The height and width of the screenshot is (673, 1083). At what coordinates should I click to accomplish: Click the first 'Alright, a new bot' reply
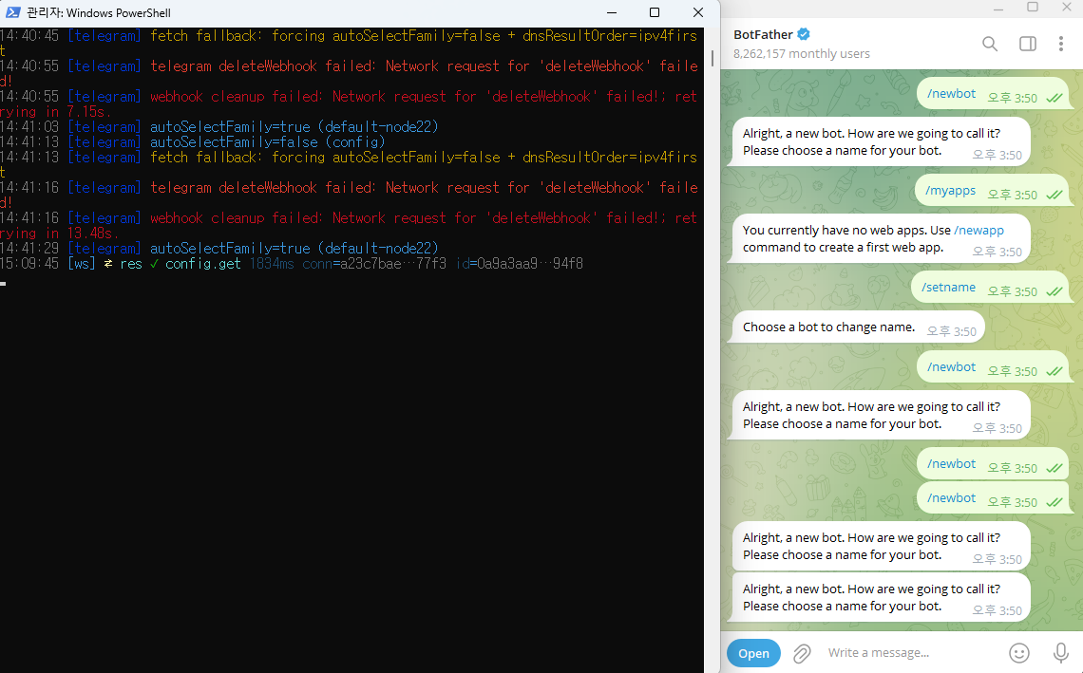click(x=882, y=142)
